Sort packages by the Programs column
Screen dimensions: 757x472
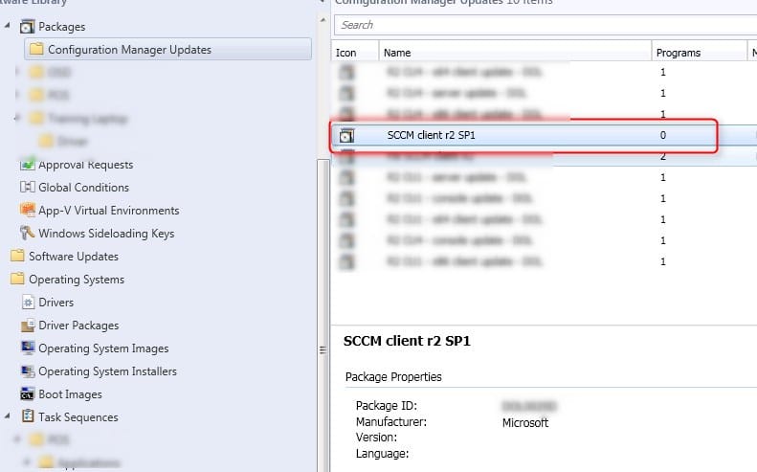tap(699, 53)
